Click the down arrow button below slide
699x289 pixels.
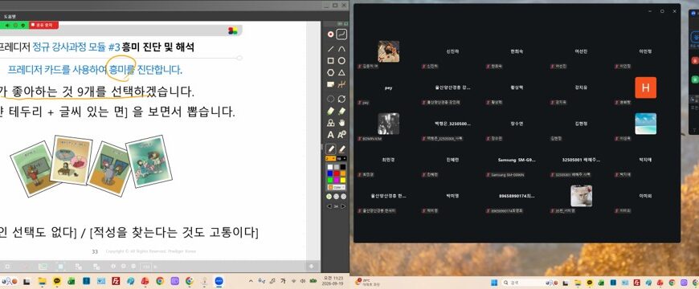(x=312, y=267)
